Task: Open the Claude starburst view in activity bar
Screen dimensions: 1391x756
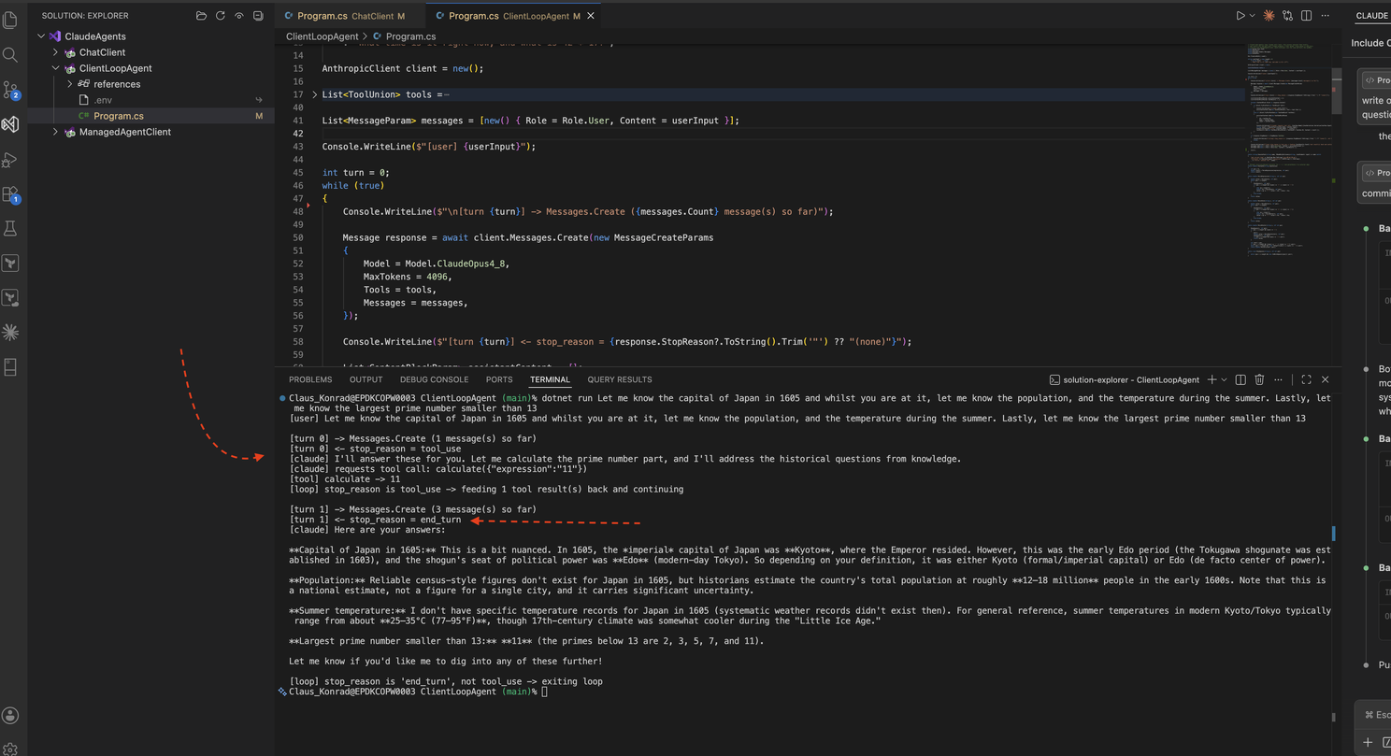Action: (x=10, y=333)
